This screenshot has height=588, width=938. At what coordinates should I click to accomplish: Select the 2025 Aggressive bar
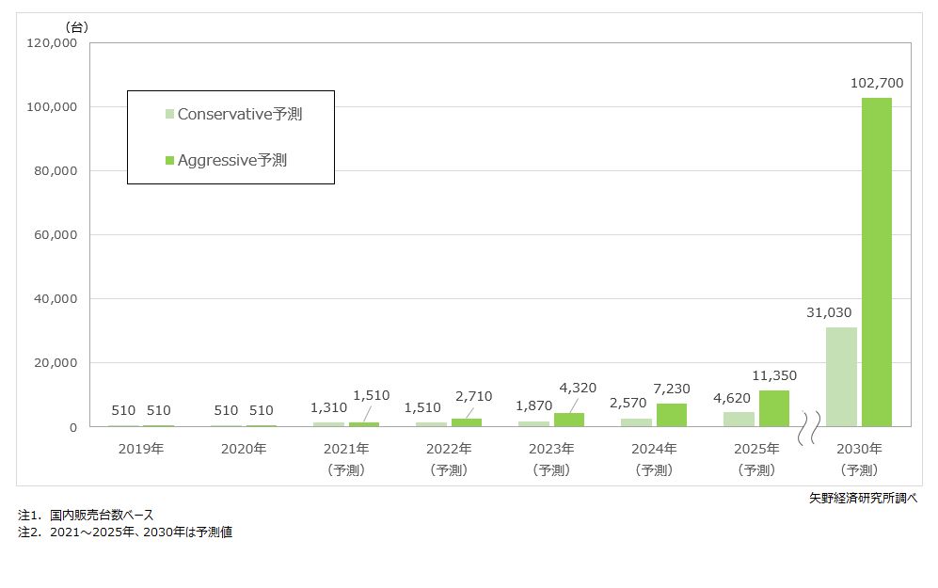coord(773,408)
